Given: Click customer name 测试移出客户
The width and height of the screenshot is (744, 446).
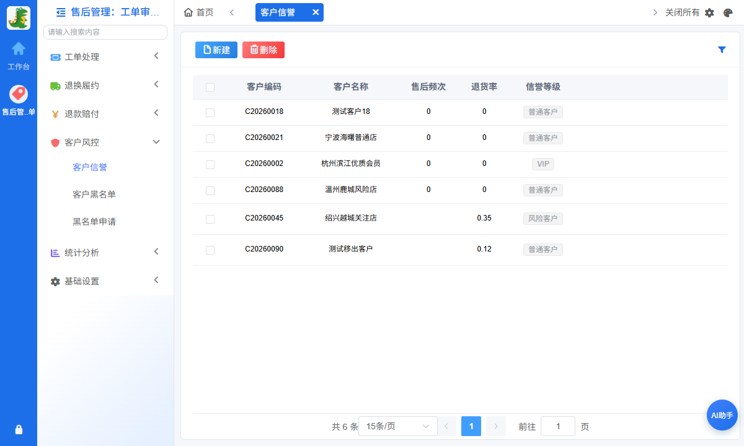Looking at the screenshot, I should pyautogui.click(x=351, y=249).
